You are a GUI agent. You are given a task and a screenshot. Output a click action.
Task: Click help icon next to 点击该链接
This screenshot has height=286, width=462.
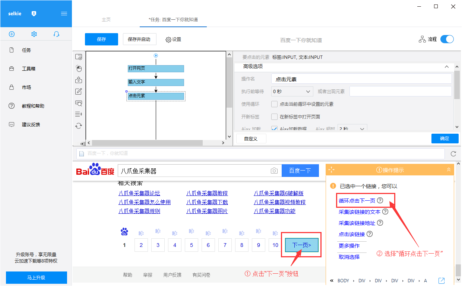(x=370, y=234)
